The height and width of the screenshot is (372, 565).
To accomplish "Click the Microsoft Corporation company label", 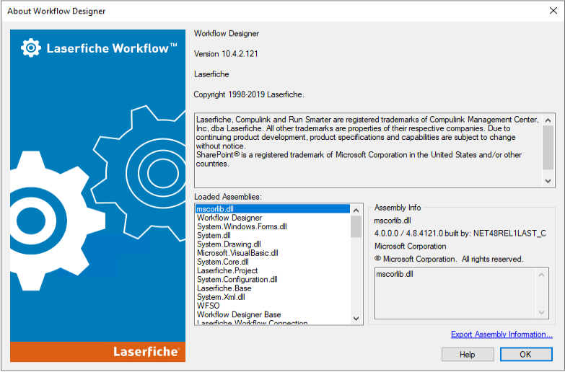I will [410, 247].
